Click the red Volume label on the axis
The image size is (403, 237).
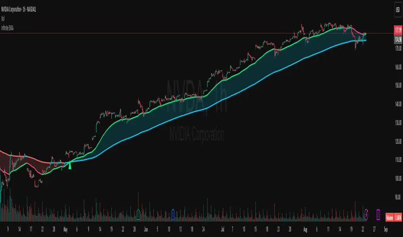(389, 218)
